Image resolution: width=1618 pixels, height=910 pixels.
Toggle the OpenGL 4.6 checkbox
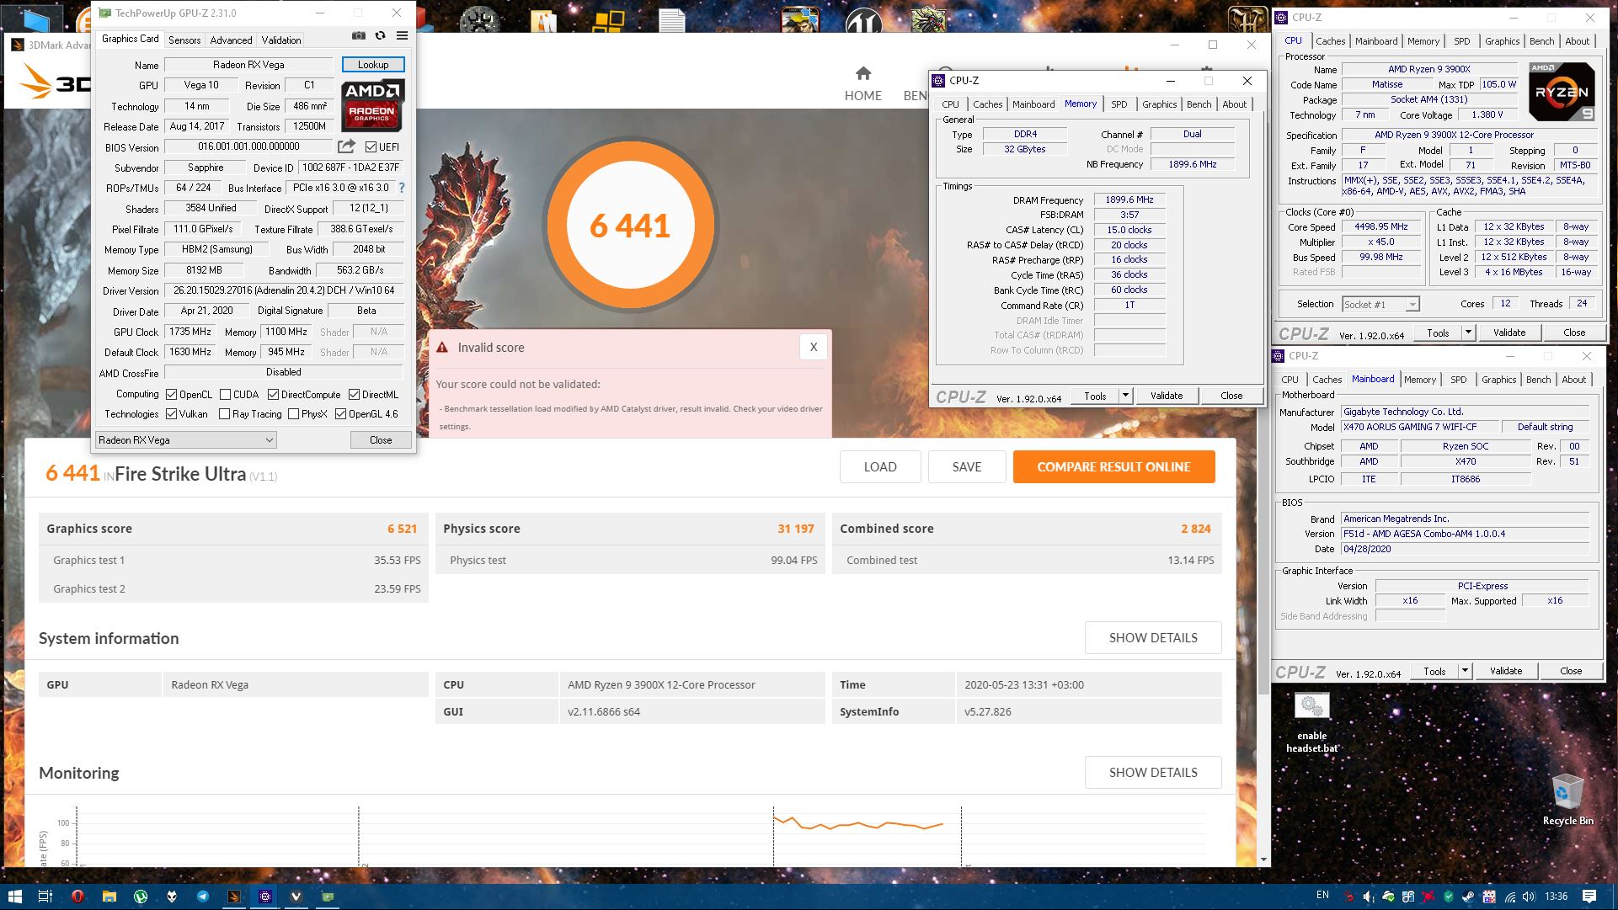pos(340,413)
